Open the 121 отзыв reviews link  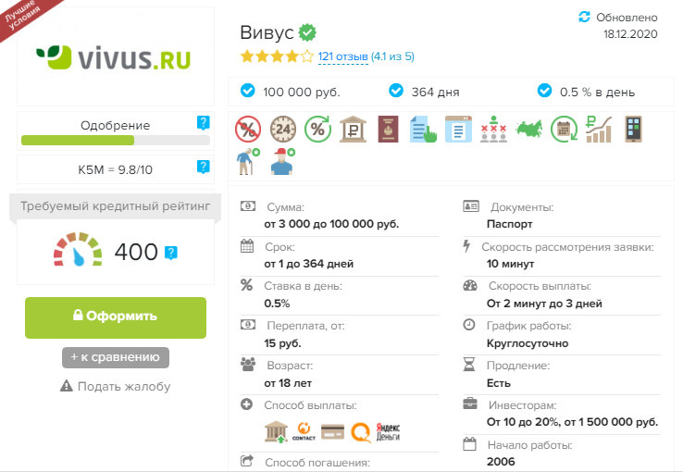click(x=343, y=56)
